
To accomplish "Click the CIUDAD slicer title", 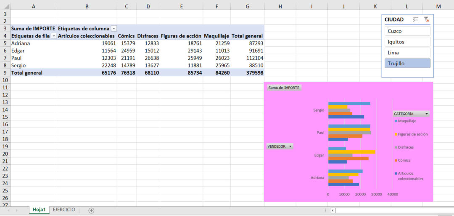I will [x=394, y=19].
